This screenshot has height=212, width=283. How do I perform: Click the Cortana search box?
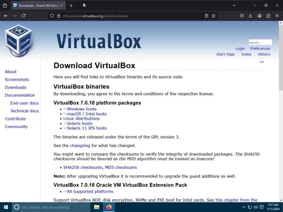[x=51, y=207]
